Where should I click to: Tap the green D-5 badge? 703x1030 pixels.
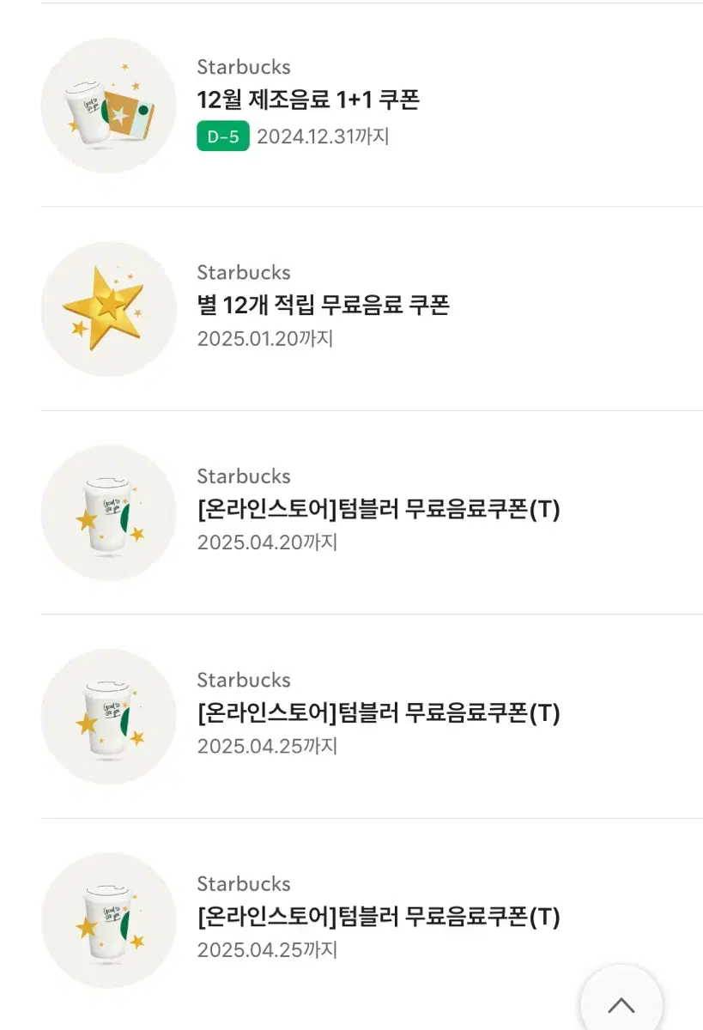tap(223, 136)
